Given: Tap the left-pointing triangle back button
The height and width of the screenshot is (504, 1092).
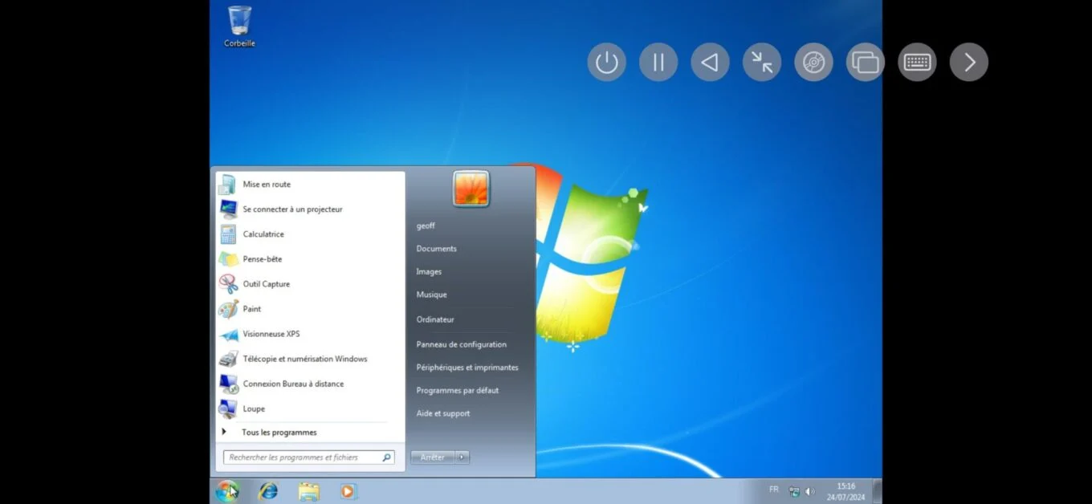Looking at the screenshot, I should point(710,62).
